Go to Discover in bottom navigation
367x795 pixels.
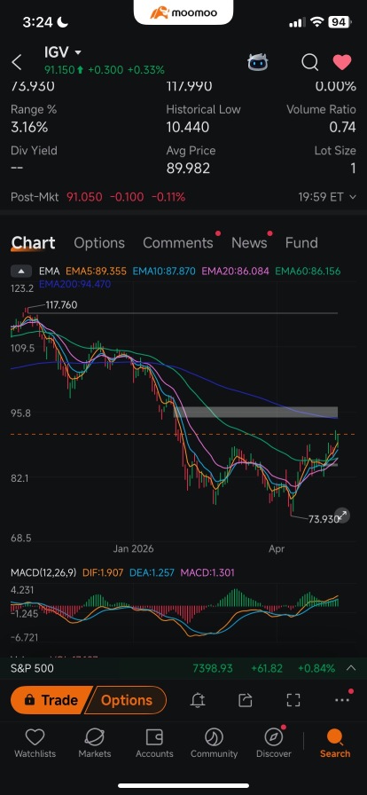pyautogui.click(x=274, y=744)
